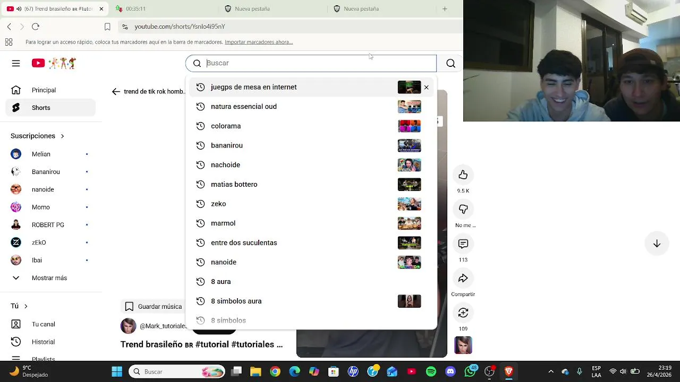Go to next short with down arrow
Screen dimensions: 680x382
click(657, 244)
